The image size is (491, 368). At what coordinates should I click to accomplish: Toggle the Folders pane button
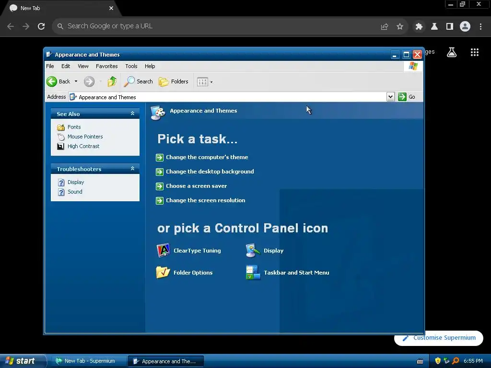click(174, 81)
